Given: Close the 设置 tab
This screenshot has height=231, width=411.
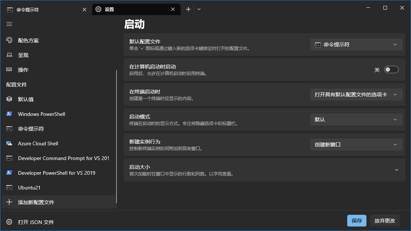Looking at the screenshot, I should pos(173,9).
